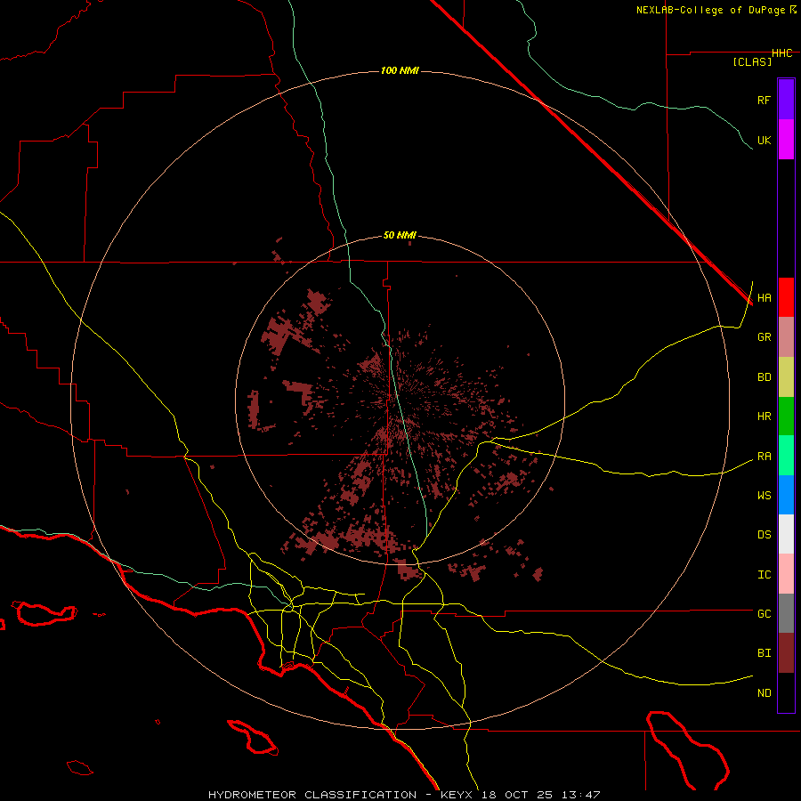Screen dimensions: 801x801
Task: Select the gray GC legend swatch
Action: [x=786, y=613]
